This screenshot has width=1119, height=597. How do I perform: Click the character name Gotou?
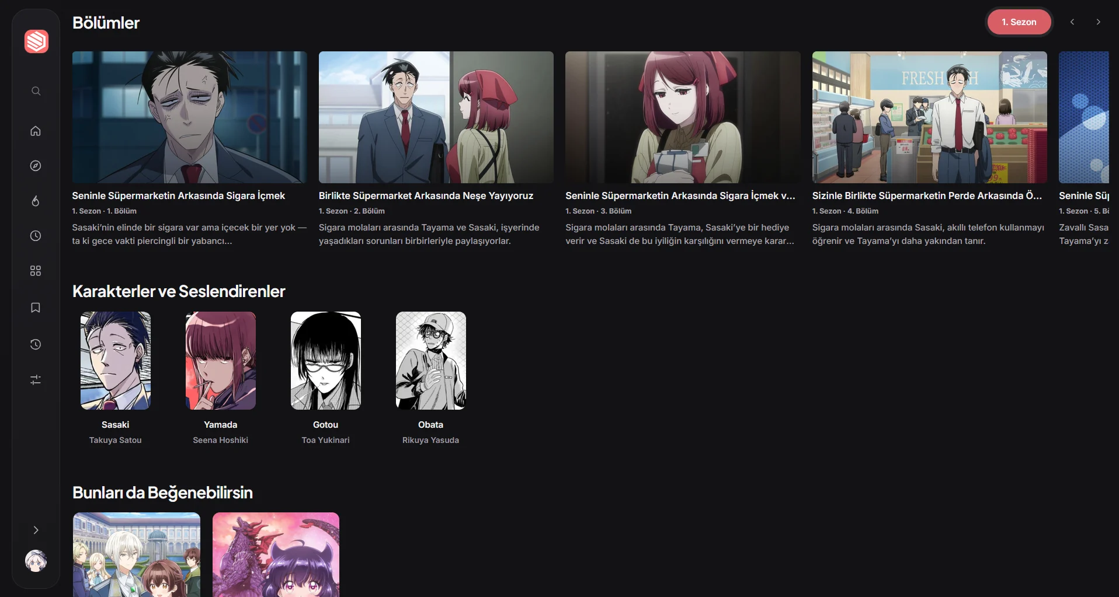[326, 425]
